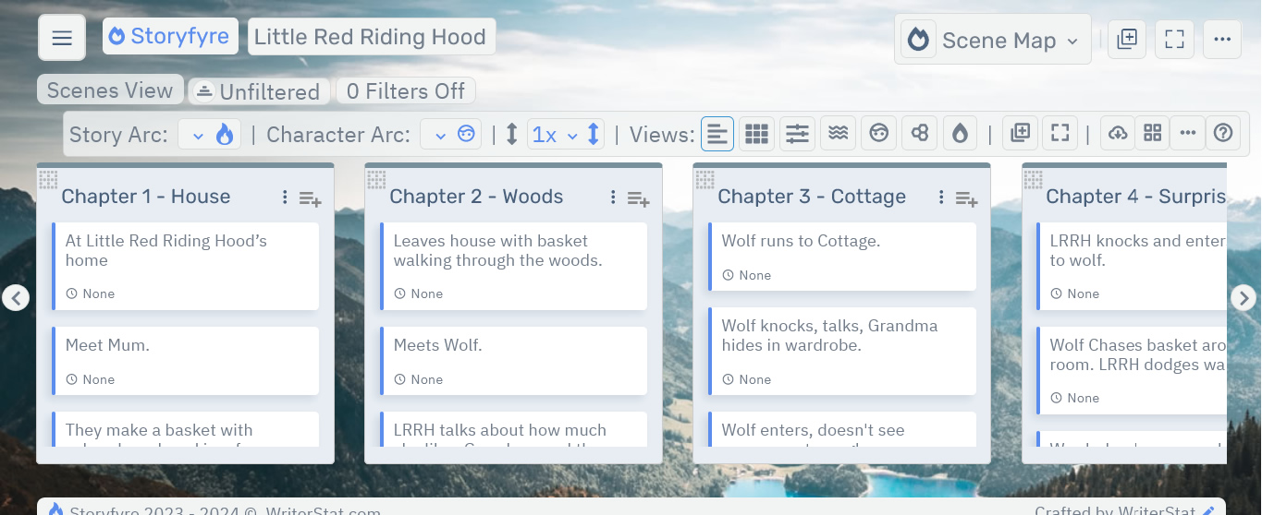Switch to the character face view icon
The width and height of the screenshot is (1262, 515).
[878, 134]
